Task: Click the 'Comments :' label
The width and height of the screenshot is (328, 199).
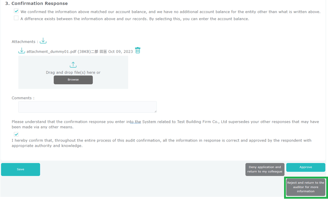Action: point(23,98)
